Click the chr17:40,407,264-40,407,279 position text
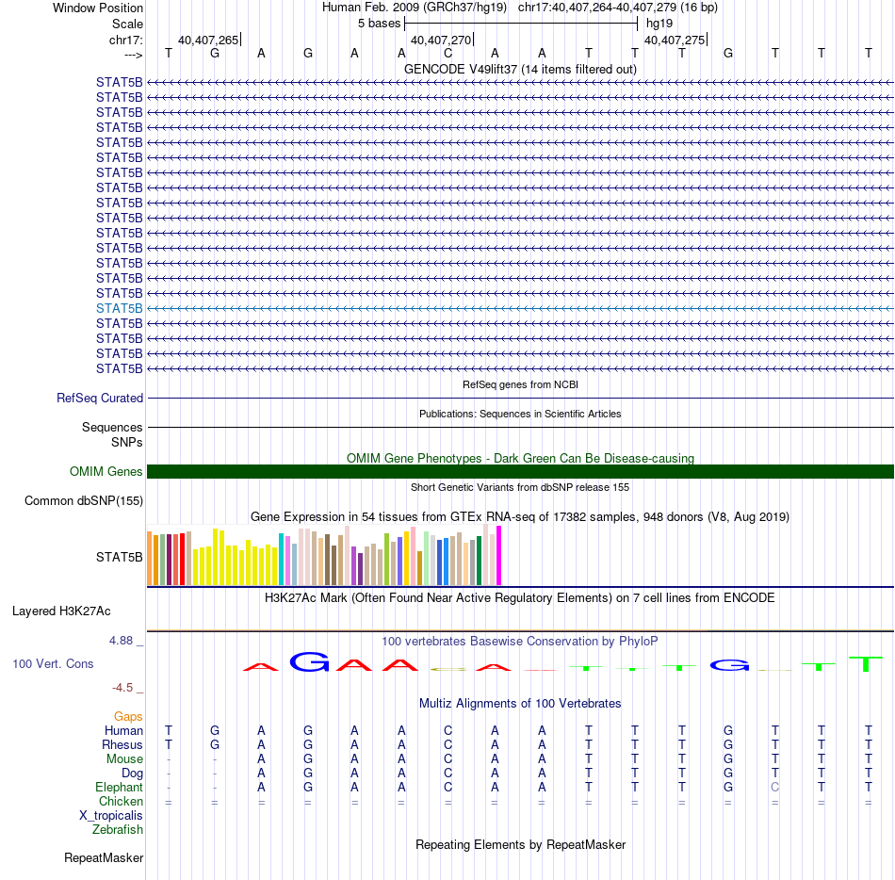This screenshot has width=895, height=880. pyautogui.click(x=618, y=8)
